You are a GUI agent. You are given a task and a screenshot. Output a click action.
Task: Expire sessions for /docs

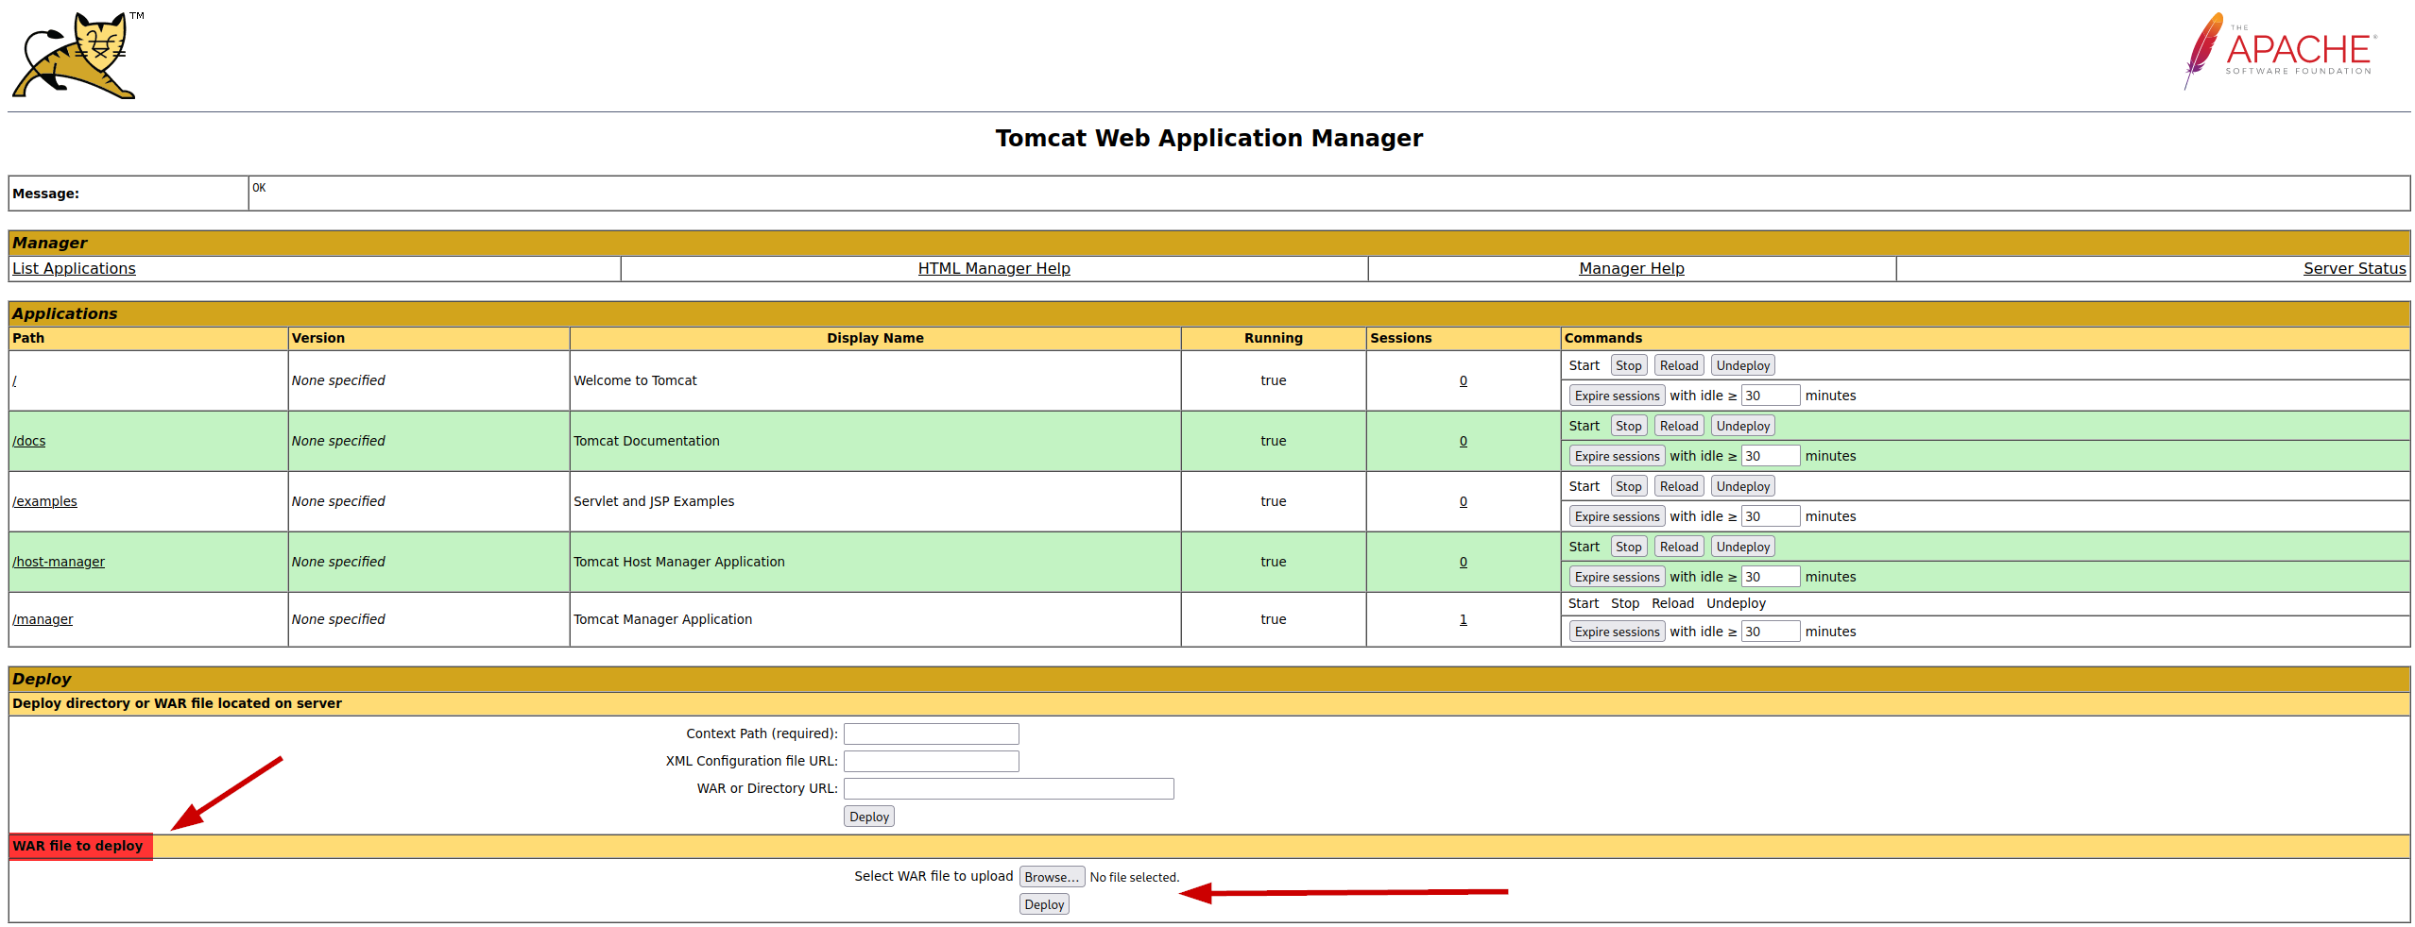[x=1617, y=456]
